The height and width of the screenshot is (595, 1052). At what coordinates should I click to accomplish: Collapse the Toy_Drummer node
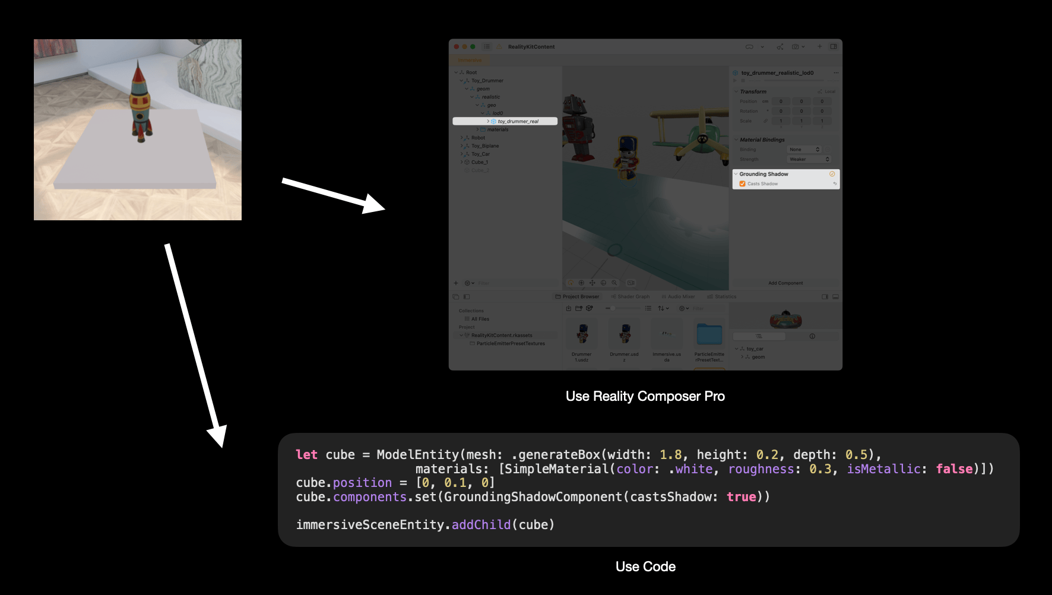pos(461,81)
